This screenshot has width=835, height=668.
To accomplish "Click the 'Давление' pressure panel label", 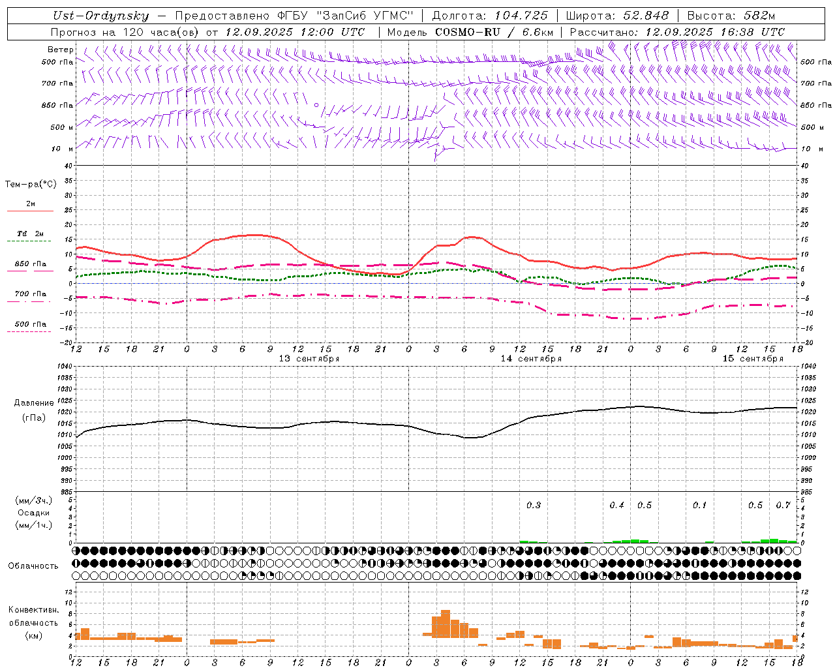I will click(x=34, y=403).
